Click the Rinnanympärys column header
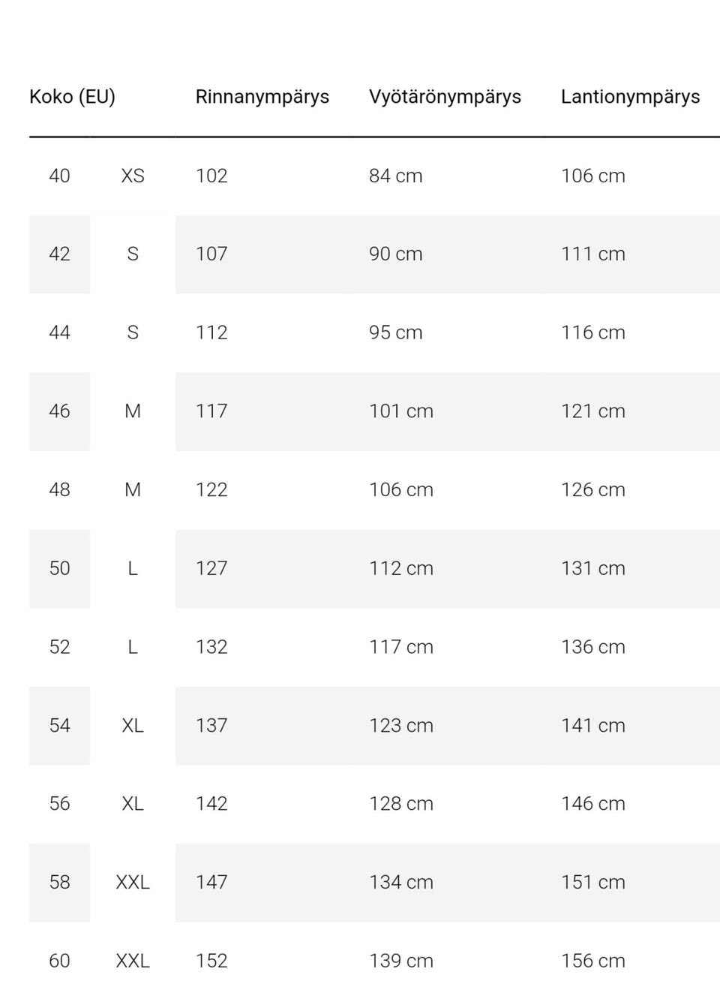This screenshot has height=984, width=720. [x=262, y=97]
